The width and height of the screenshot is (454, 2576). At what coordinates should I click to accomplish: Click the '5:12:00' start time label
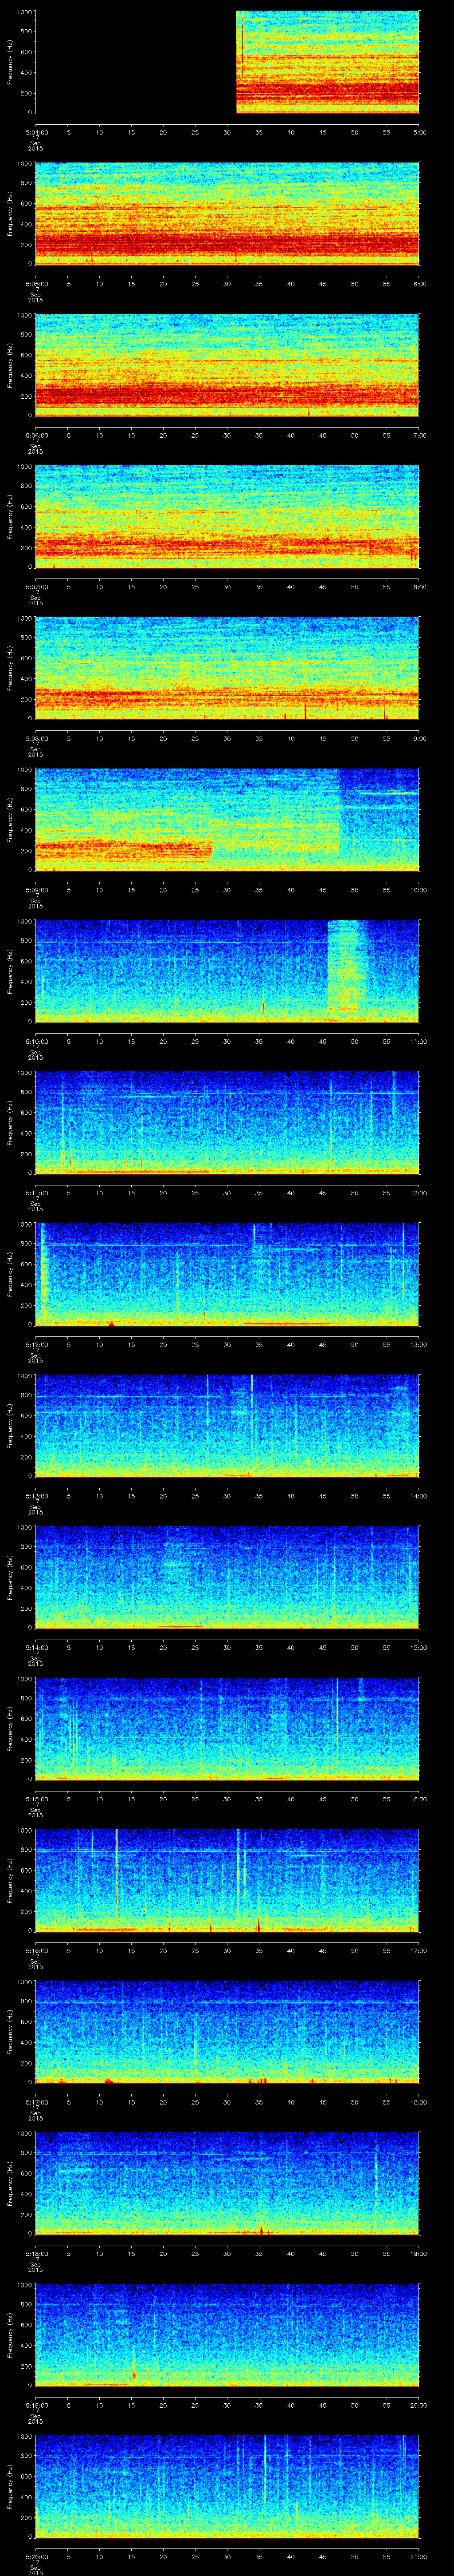coord(36,1344)
